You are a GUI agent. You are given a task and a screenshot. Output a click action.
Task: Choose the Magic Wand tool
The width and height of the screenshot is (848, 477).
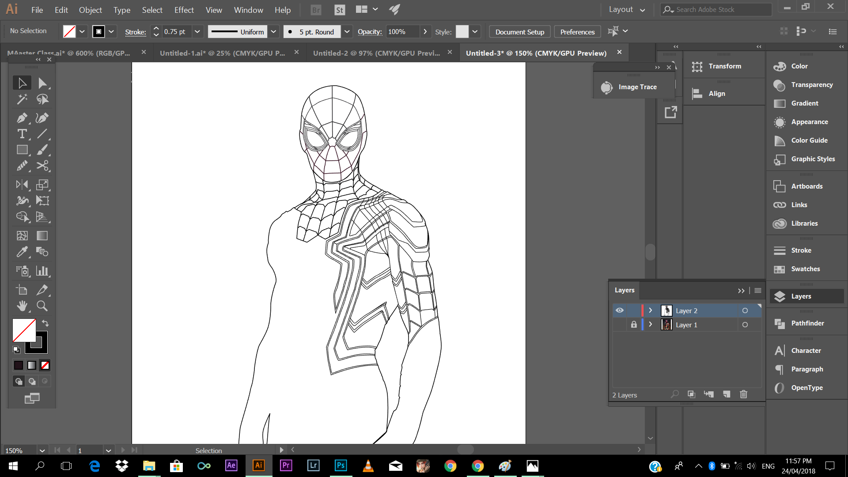(x=22, y=99)
